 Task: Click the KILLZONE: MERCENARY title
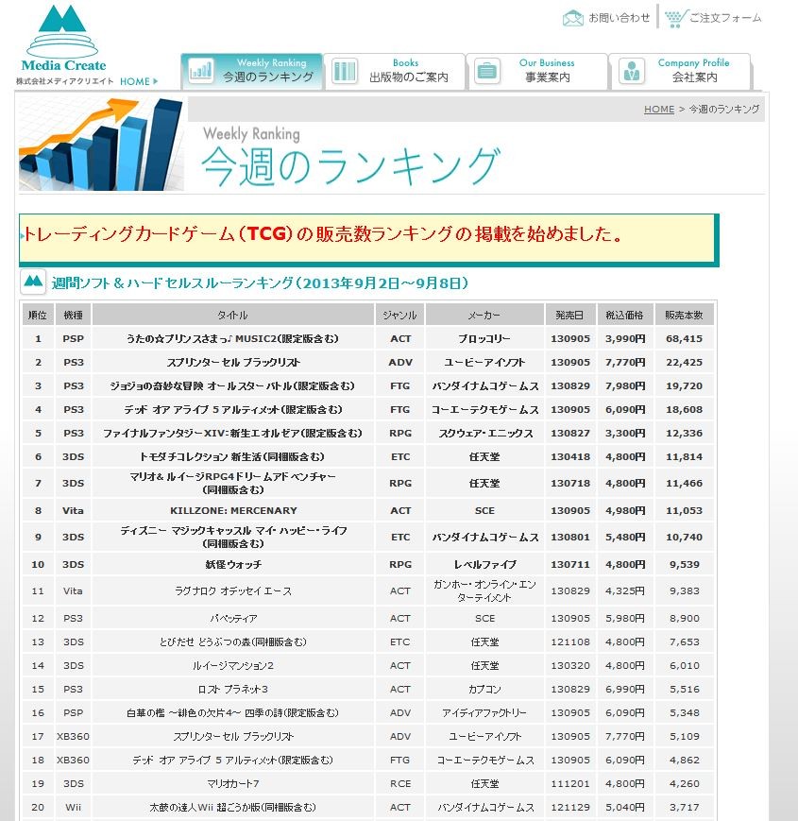coord(233,510)
